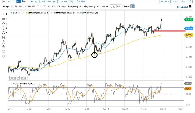Click the undo arrow icon
The height and width of the screenshot is (113, 195).
click(3, 51)
